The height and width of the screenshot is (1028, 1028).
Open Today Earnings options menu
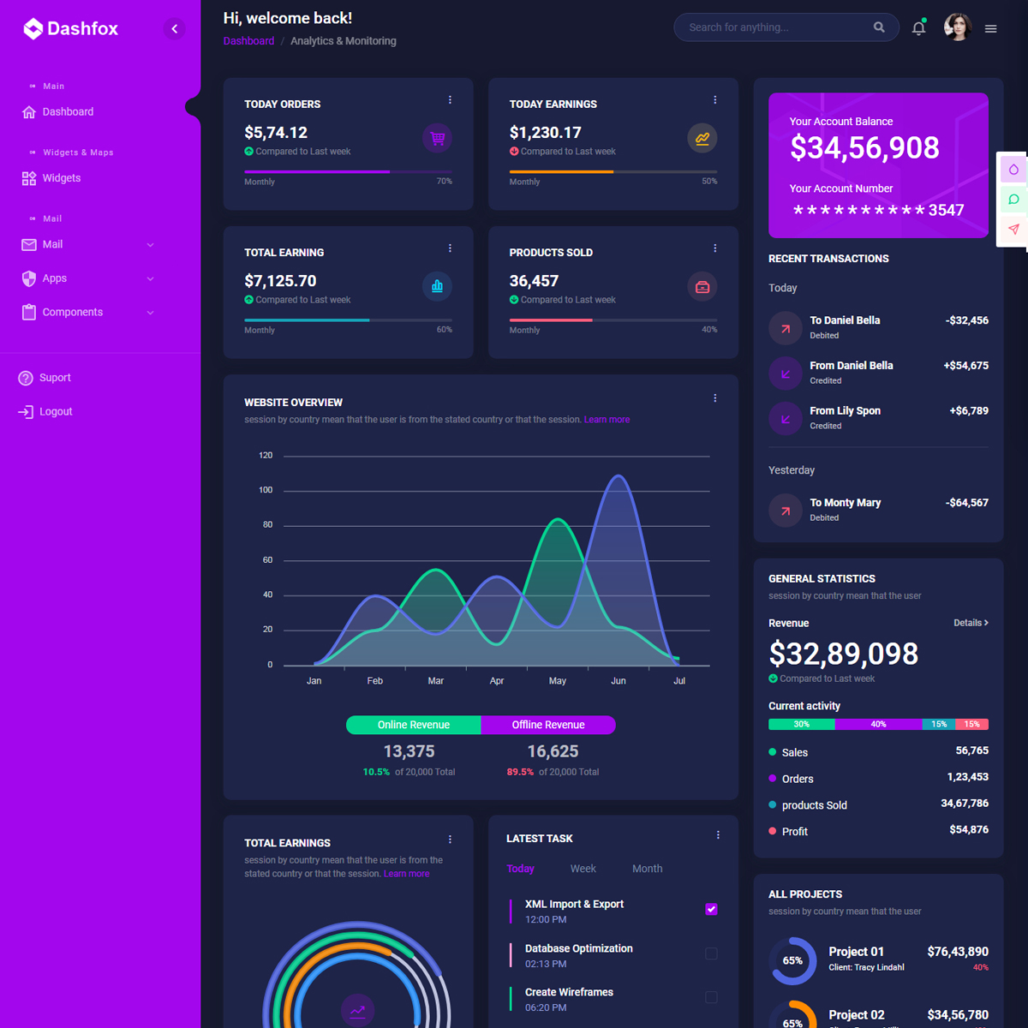click(x=715, y=100)
